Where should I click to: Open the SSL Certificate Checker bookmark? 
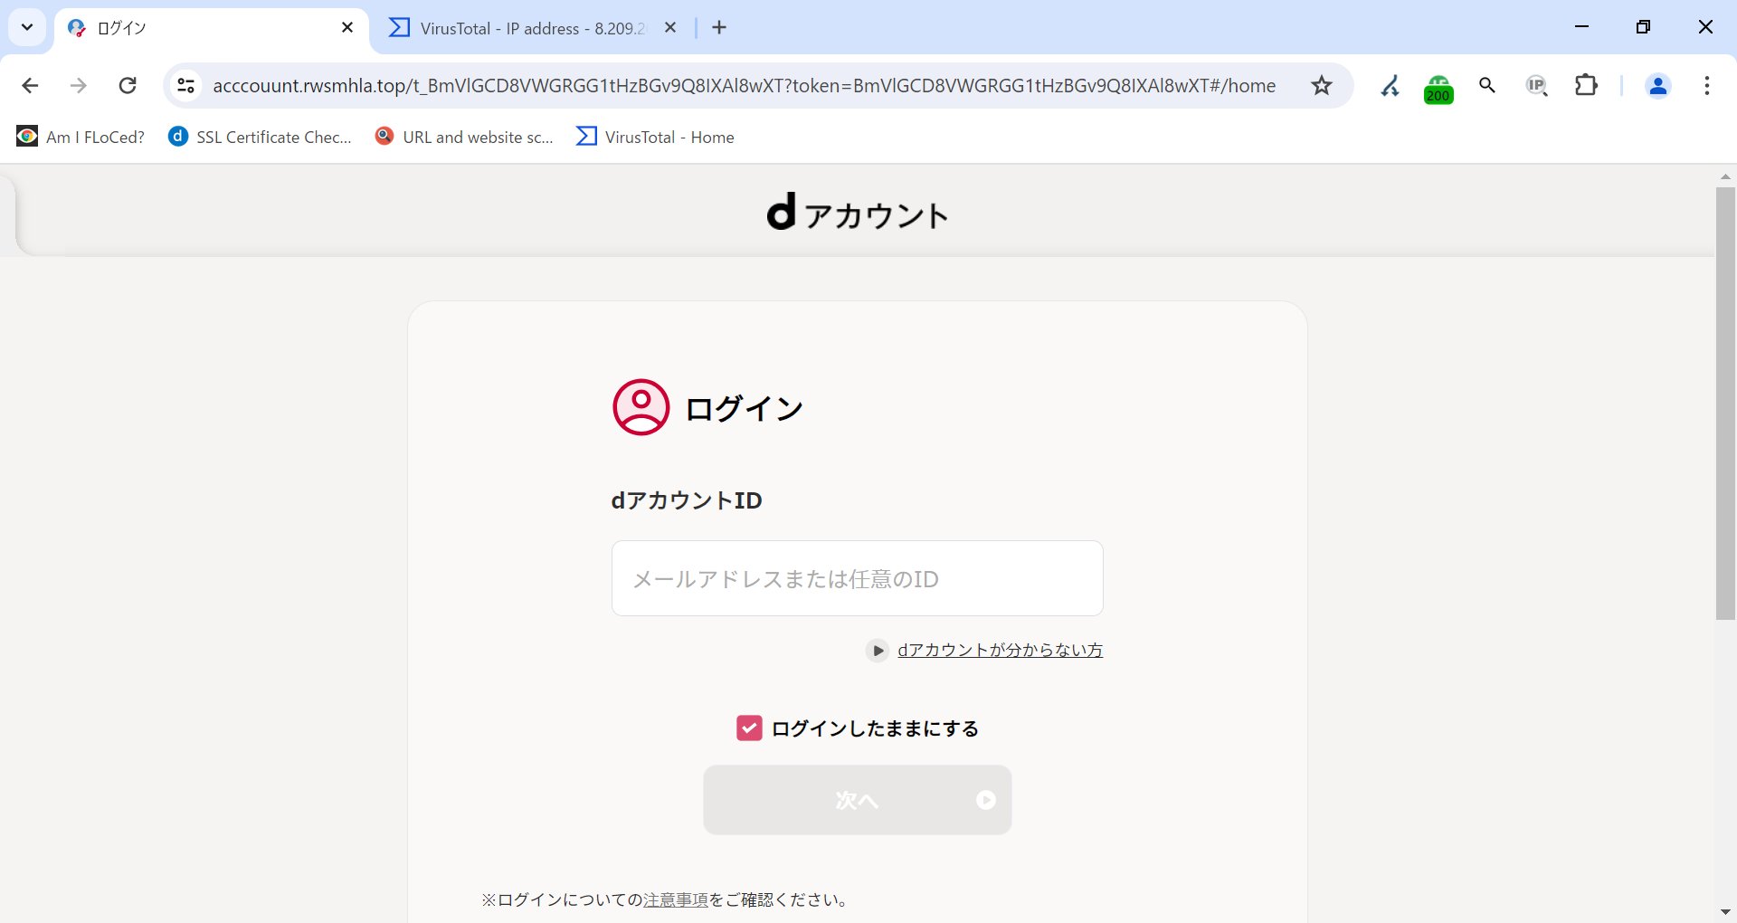tap(261, 137)
